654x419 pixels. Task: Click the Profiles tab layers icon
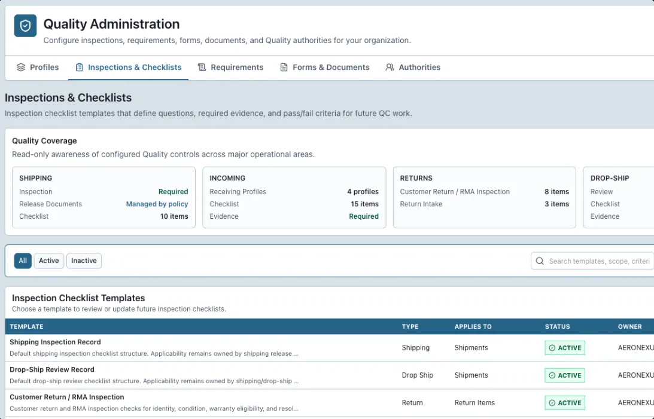point(21,67)
